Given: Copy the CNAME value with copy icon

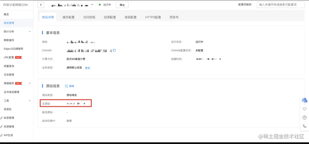Looking at the screenshot, I should point(114,50).
